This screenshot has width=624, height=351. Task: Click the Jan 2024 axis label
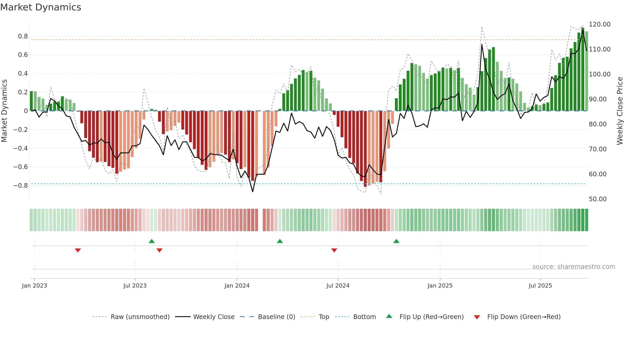pos(237,285)
